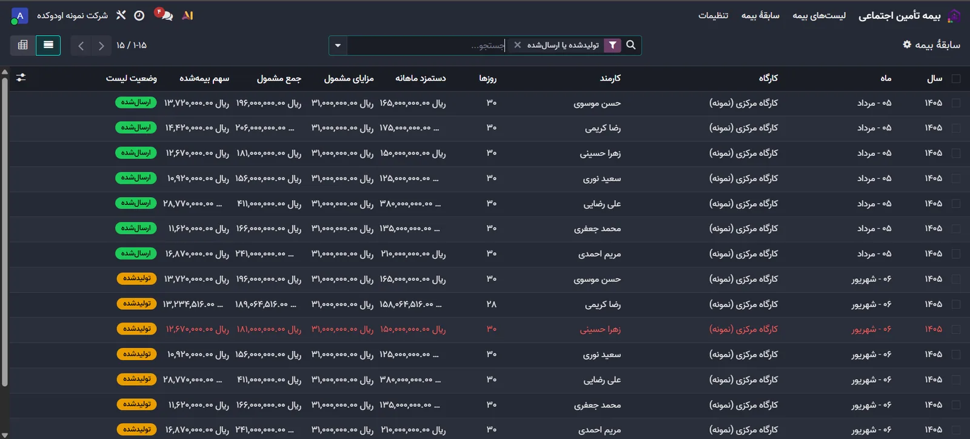Switch to the pivot table view
This screenshot has height=439, width=970.
click(23, 45)
